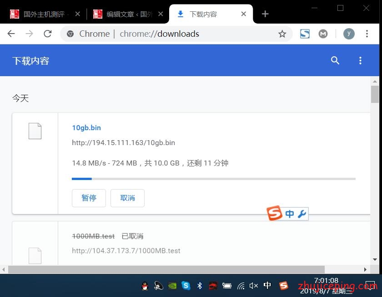Click the 10gb.bin download progress bar
This screenshot has width=382, height=297.
[214, 179]
